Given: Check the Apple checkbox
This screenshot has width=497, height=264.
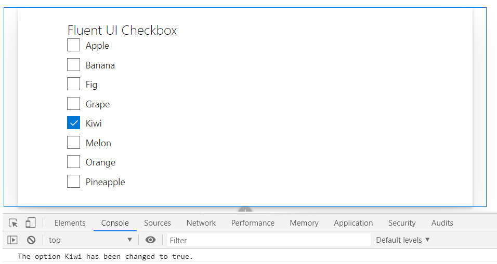Looking at the screenshot, I should pyautogui.click(x=73, y=46).
